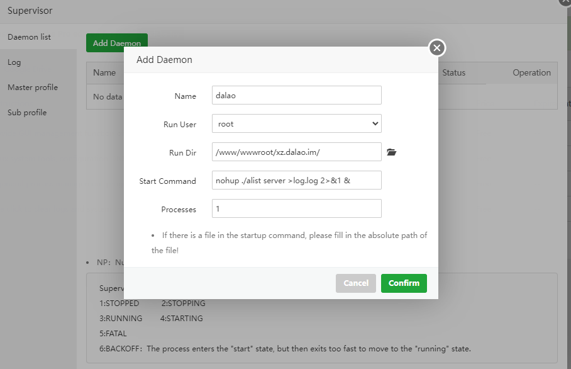This screenshot has height=369, width=571.
Task: Edit the Start Command input
Action: tap(297, 181)
